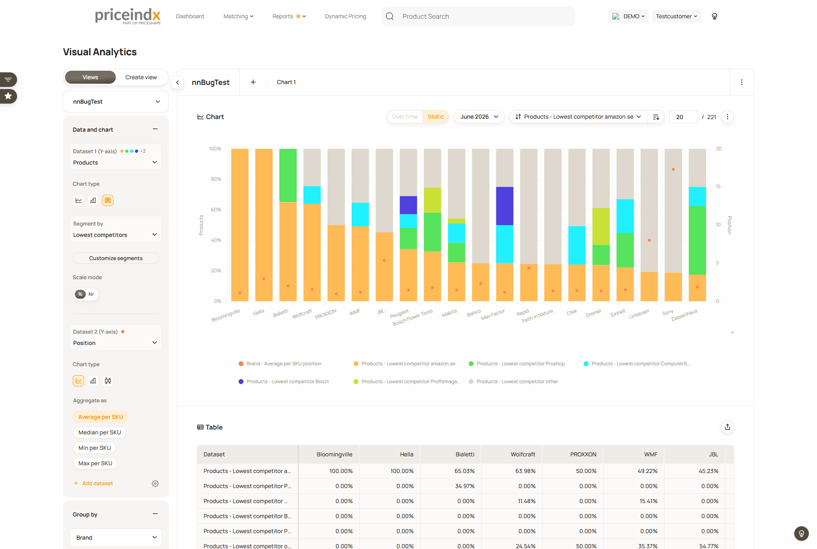Select stacked chart type for Dataset 1
Screen dimensions: 817x549
click(108, 200)
